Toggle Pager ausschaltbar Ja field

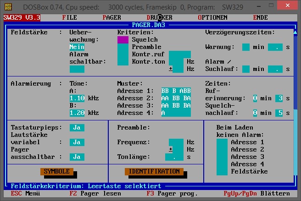(x=77, y=157)
